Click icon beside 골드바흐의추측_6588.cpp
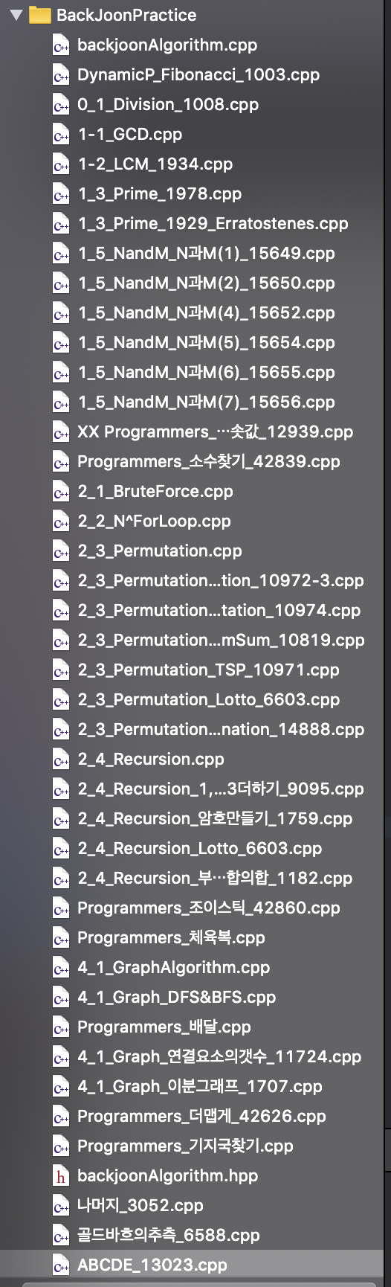Image resolution: width=391 pixels, height=1287 pixels. (x=61, y=1236)
